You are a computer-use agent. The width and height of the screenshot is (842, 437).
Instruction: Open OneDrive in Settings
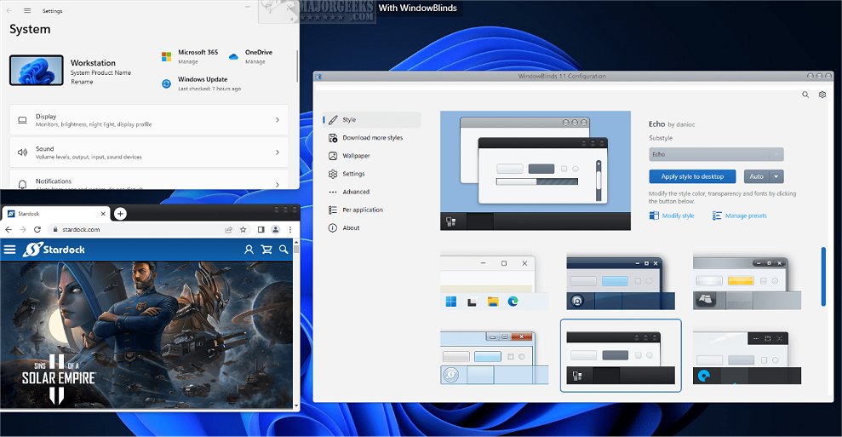pos(251,56)
